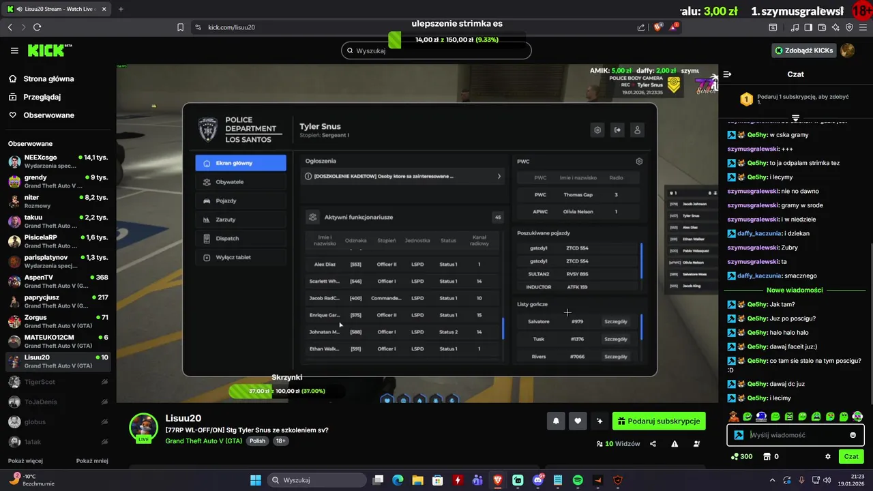Viewport: 873px width, 491px height.
Task: Select Dispatch in police tablet menu
Action: (x=241, y=239)
